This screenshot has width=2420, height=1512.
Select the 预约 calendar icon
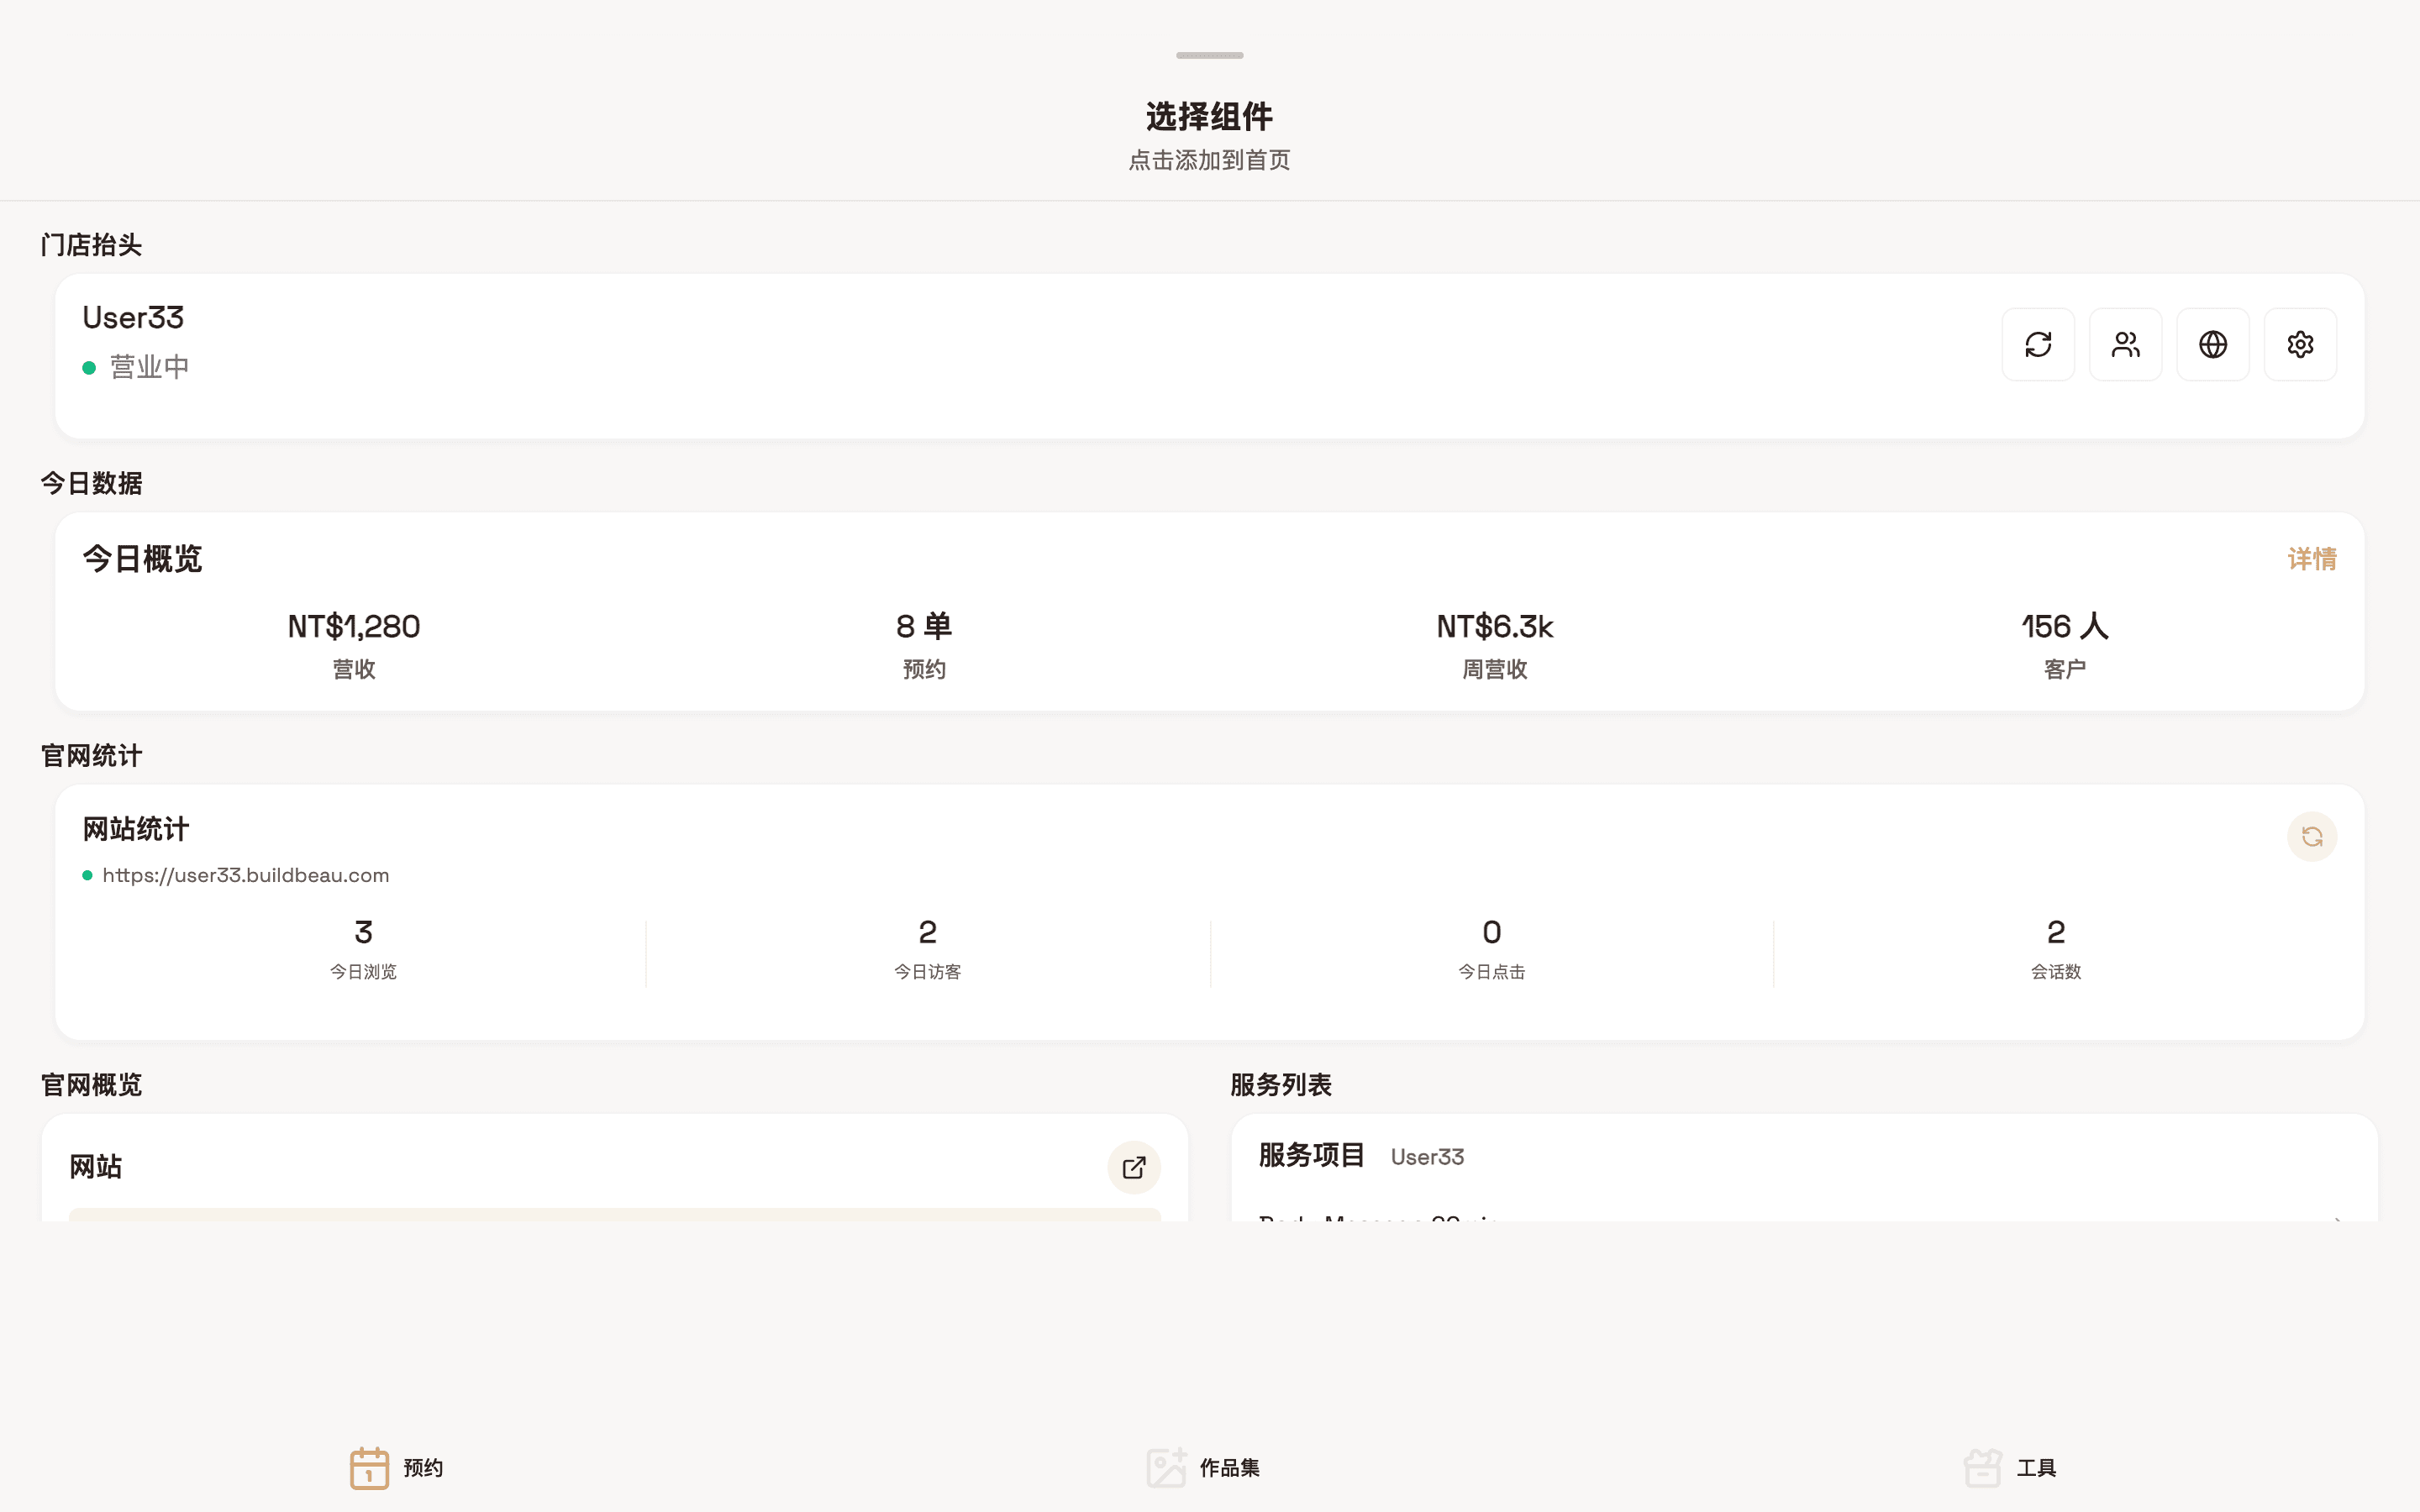pos(369,1467)
